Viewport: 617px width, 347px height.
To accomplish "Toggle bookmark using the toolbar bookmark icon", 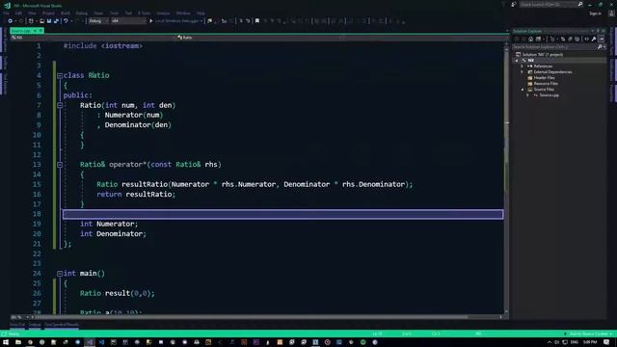I will tap(257, 21).
